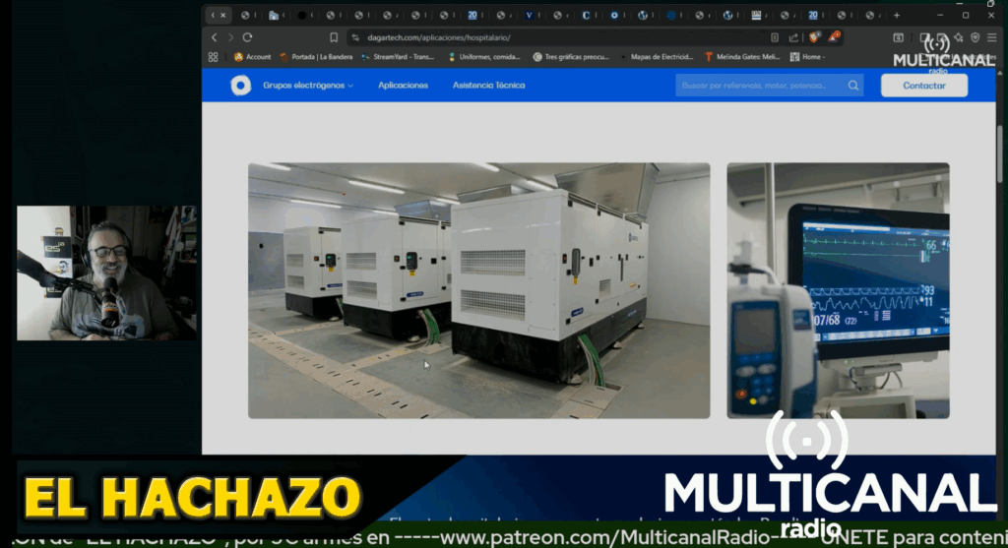Click the Contactar button
This screenshot has height=548, width=1008.
923,86
